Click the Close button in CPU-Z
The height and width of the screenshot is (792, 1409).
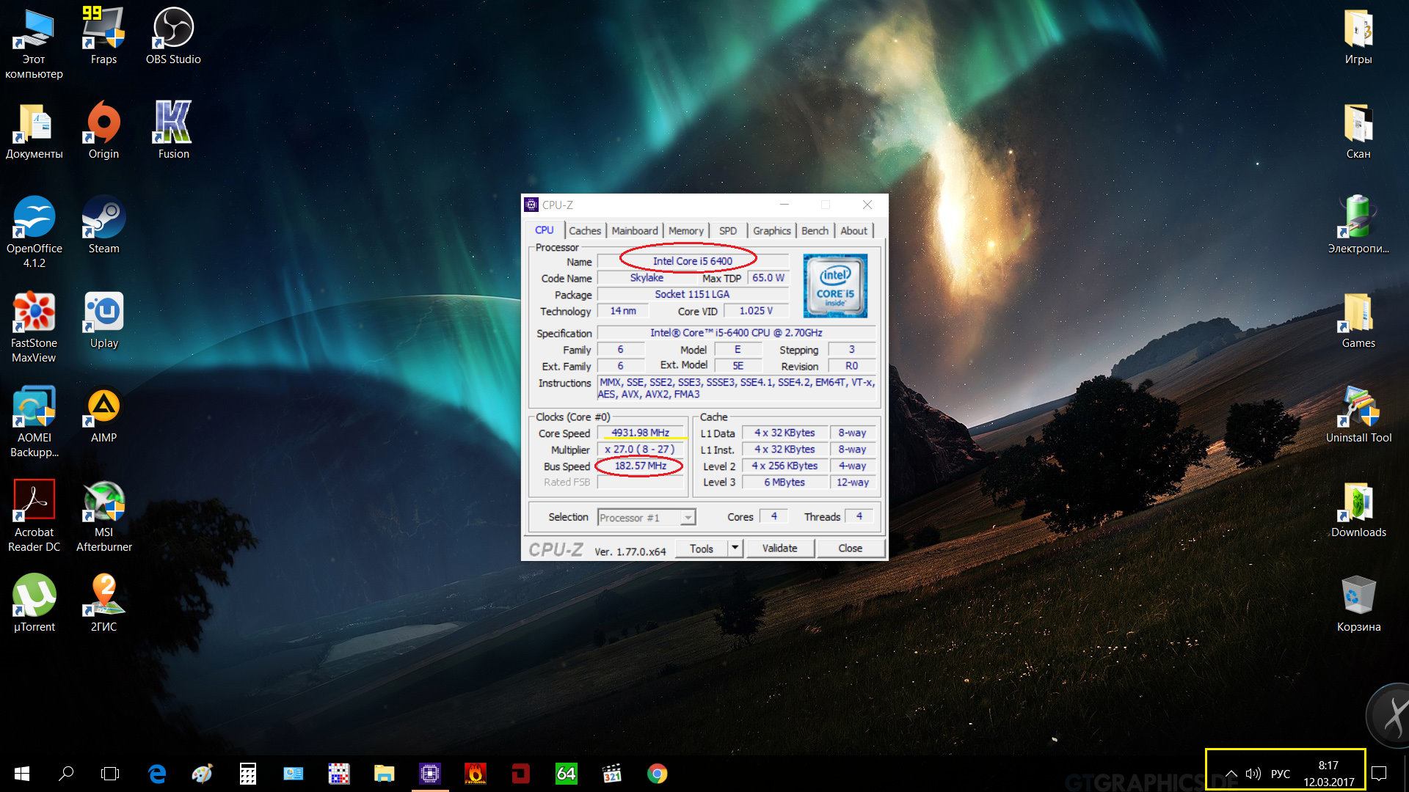850,548
